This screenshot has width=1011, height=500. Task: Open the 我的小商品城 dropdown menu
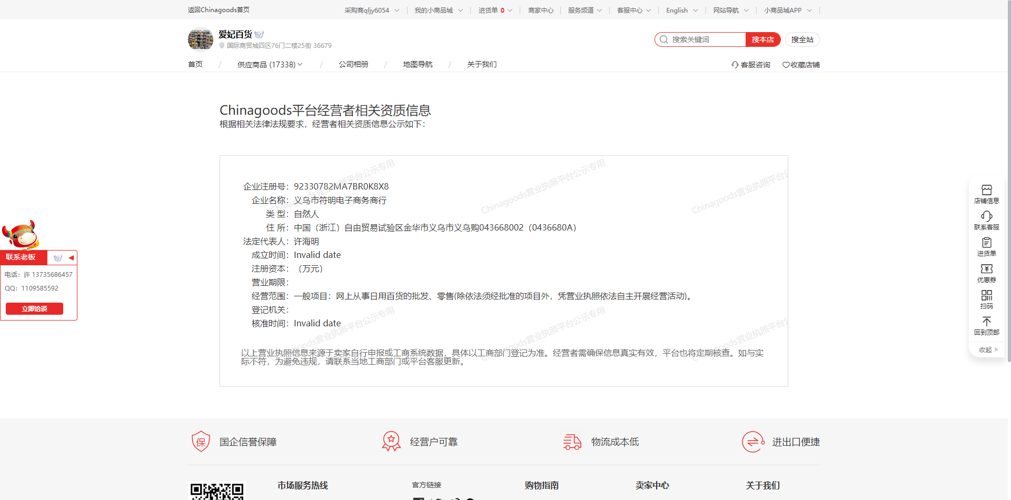click(x=438, y=10)
